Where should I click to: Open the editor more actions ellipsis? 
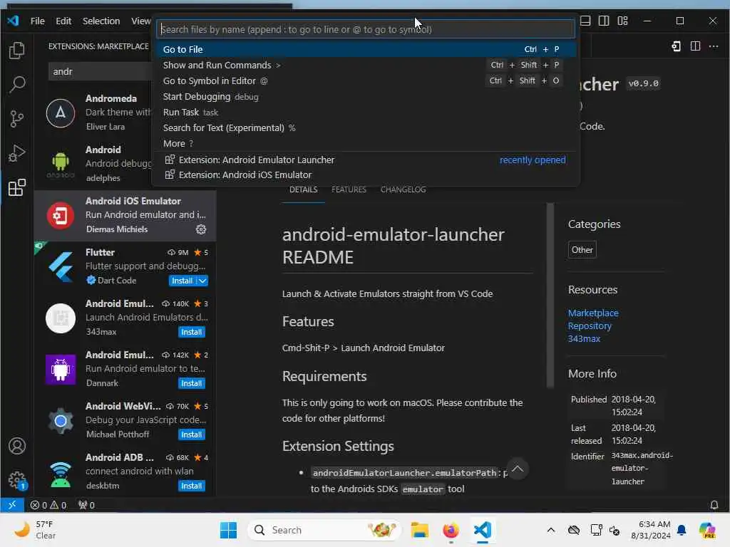714,46
